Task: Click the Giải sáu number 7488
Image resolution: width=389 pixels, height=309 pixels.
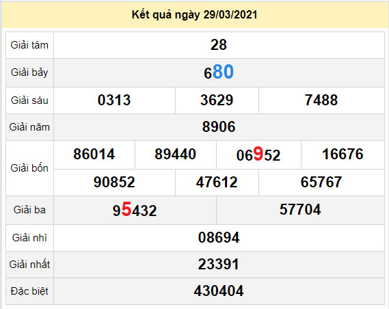Action: click(321, 100)
